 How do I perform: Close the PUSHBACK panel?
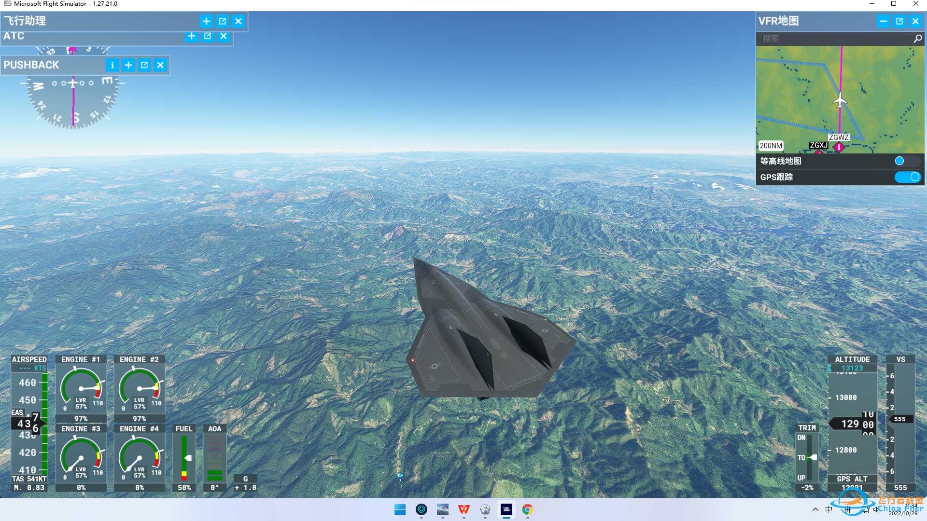click(160, 65)
